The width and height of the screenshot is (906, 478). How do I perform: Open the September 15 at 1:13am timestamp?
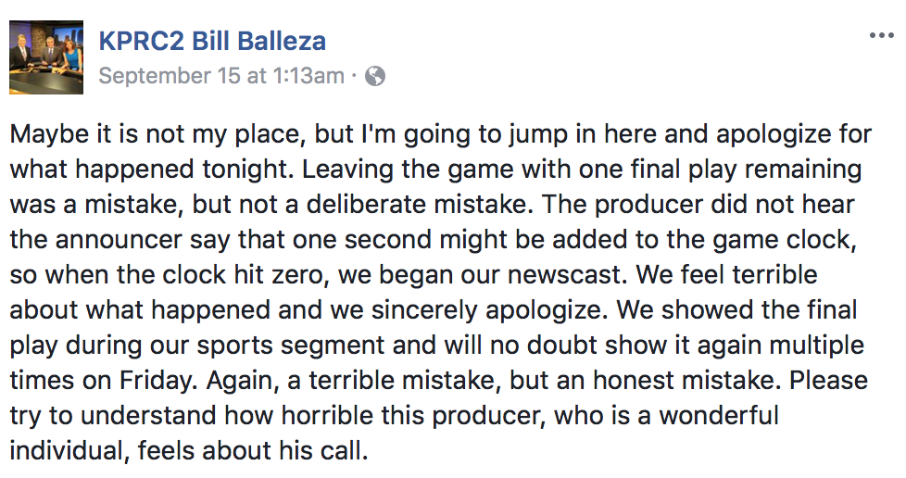pos(221,76)
